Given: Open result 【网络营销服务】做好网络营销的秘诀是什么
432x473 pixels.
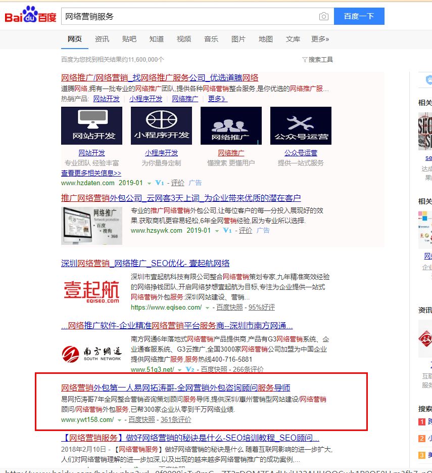Looking at the screenshot, I should tap(190, 438).
